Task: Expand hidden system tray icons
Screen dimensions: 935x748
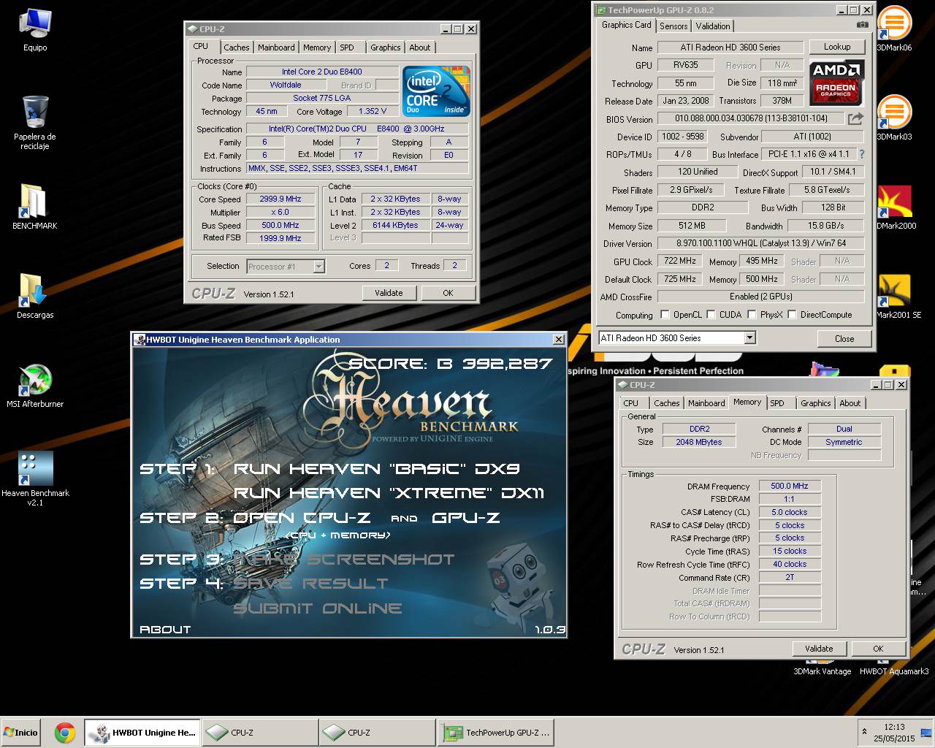Action: tap(865, 732)
